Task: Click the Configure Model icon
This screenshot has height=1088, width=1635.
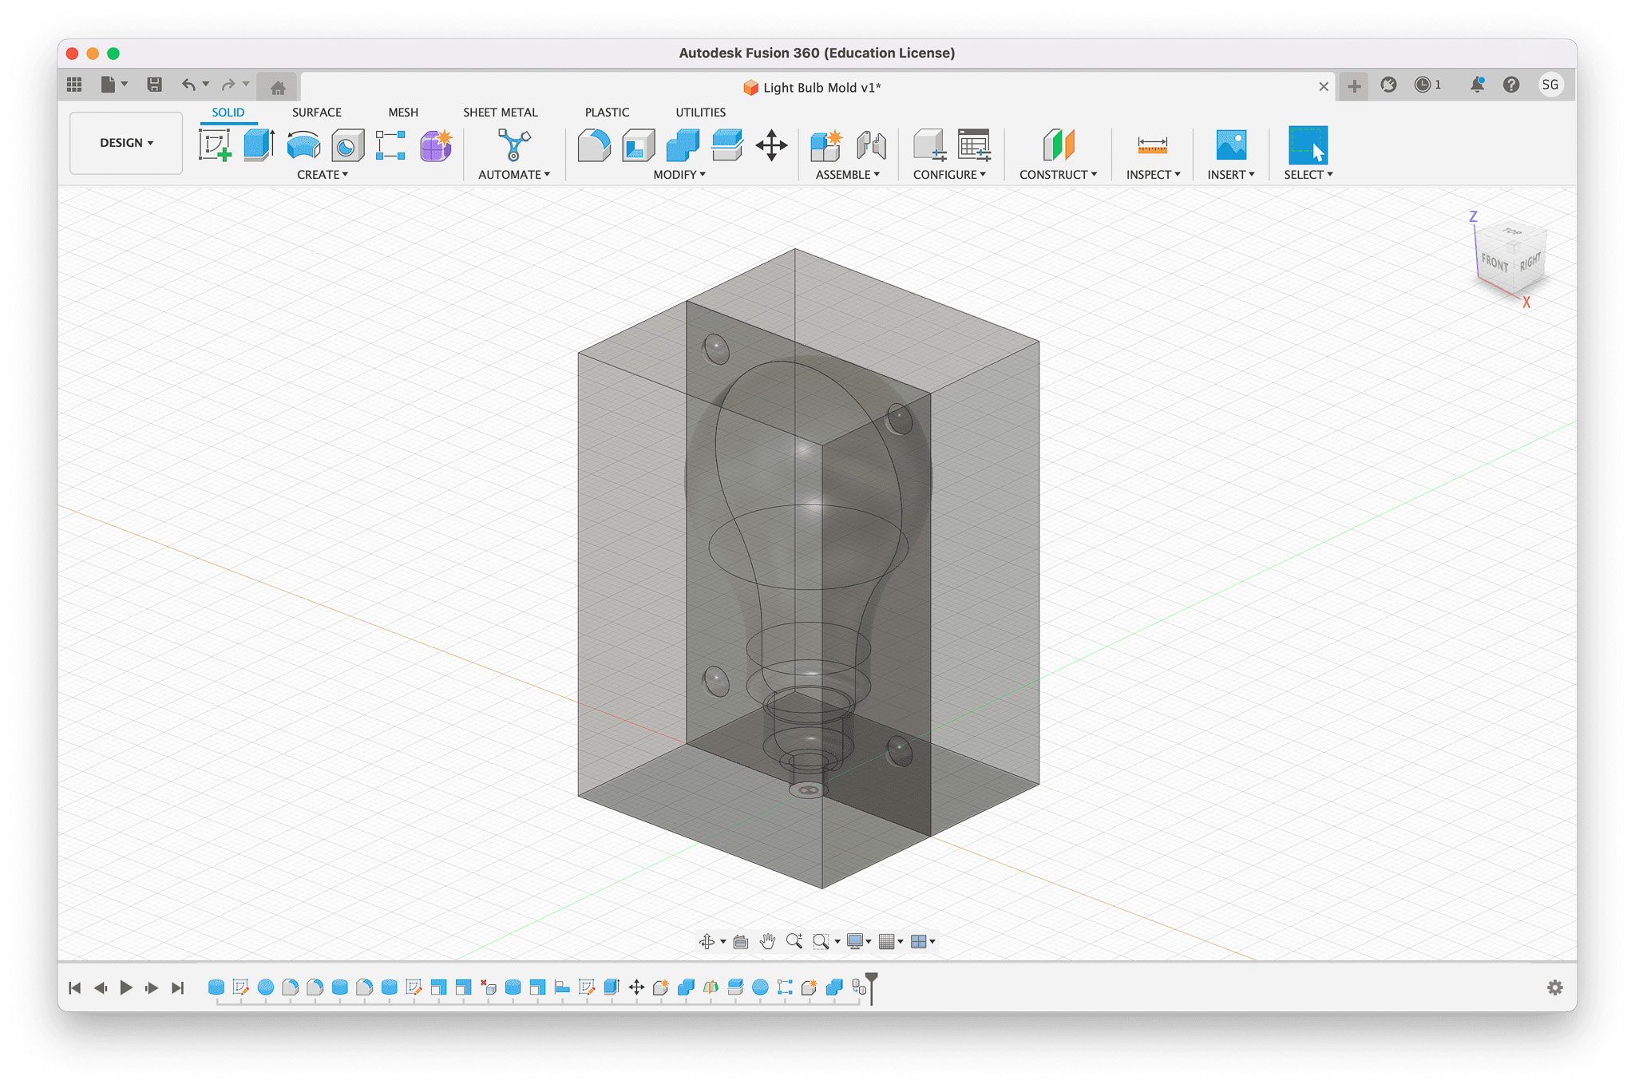Action: coord(929,145)
